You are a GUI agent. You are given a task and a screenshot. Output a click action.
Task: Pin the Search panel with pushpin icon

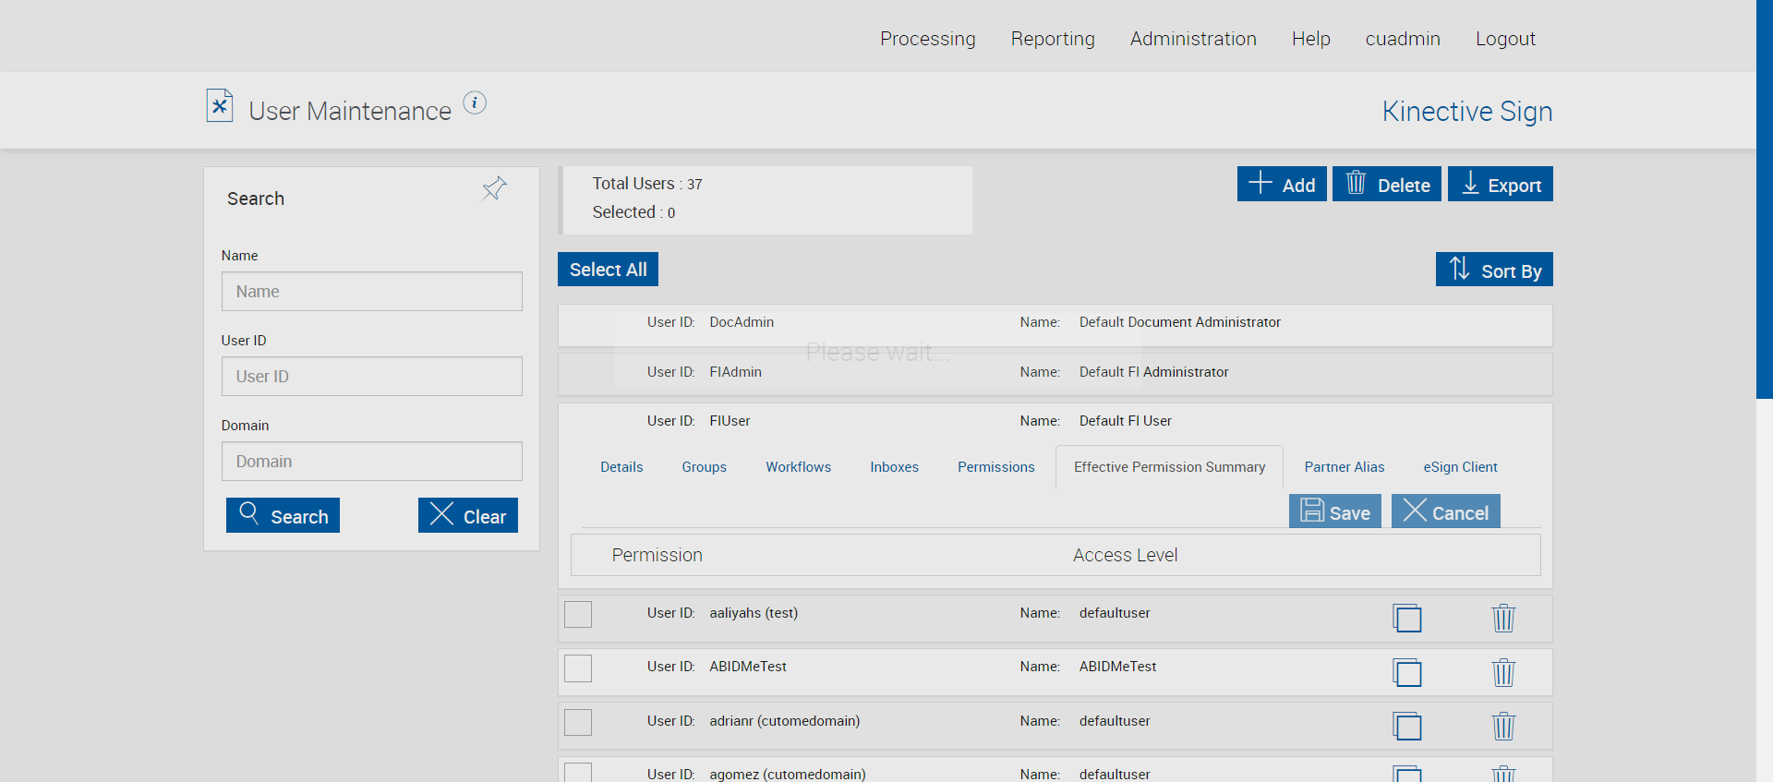[494, 189]
